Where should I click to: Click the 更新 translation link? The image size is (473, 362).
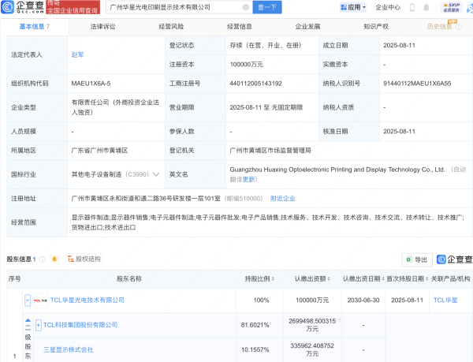tap(248, 180)
